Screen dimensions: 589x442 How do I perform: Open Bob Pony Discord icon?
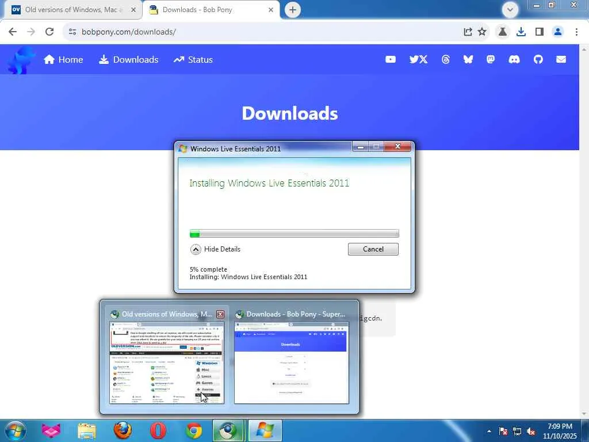(x=514, y=59)
